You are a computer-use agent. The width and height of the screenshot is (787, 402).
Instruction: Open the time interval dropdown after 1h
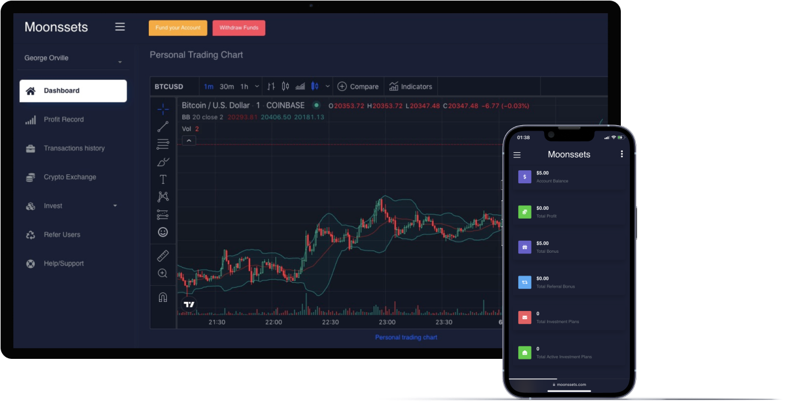pos(257,86)
